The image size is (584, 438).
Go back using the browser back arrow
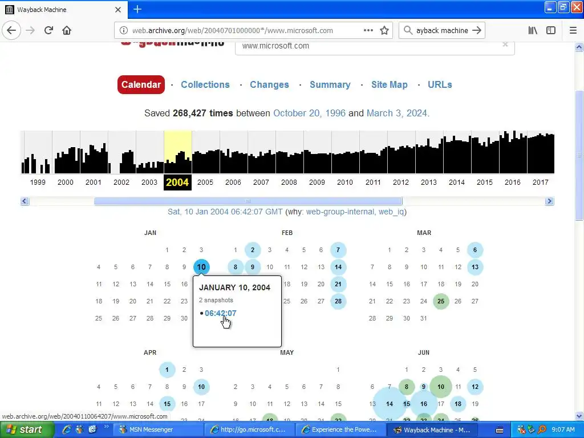(x=11, y=30)
